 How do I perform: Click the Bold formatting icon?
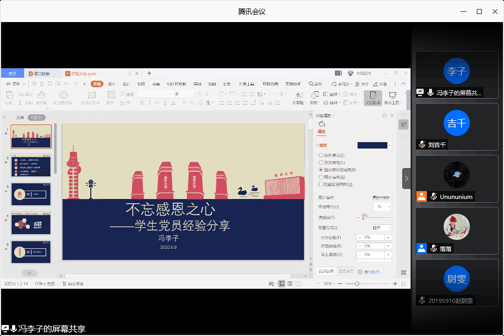click(142, 102)
